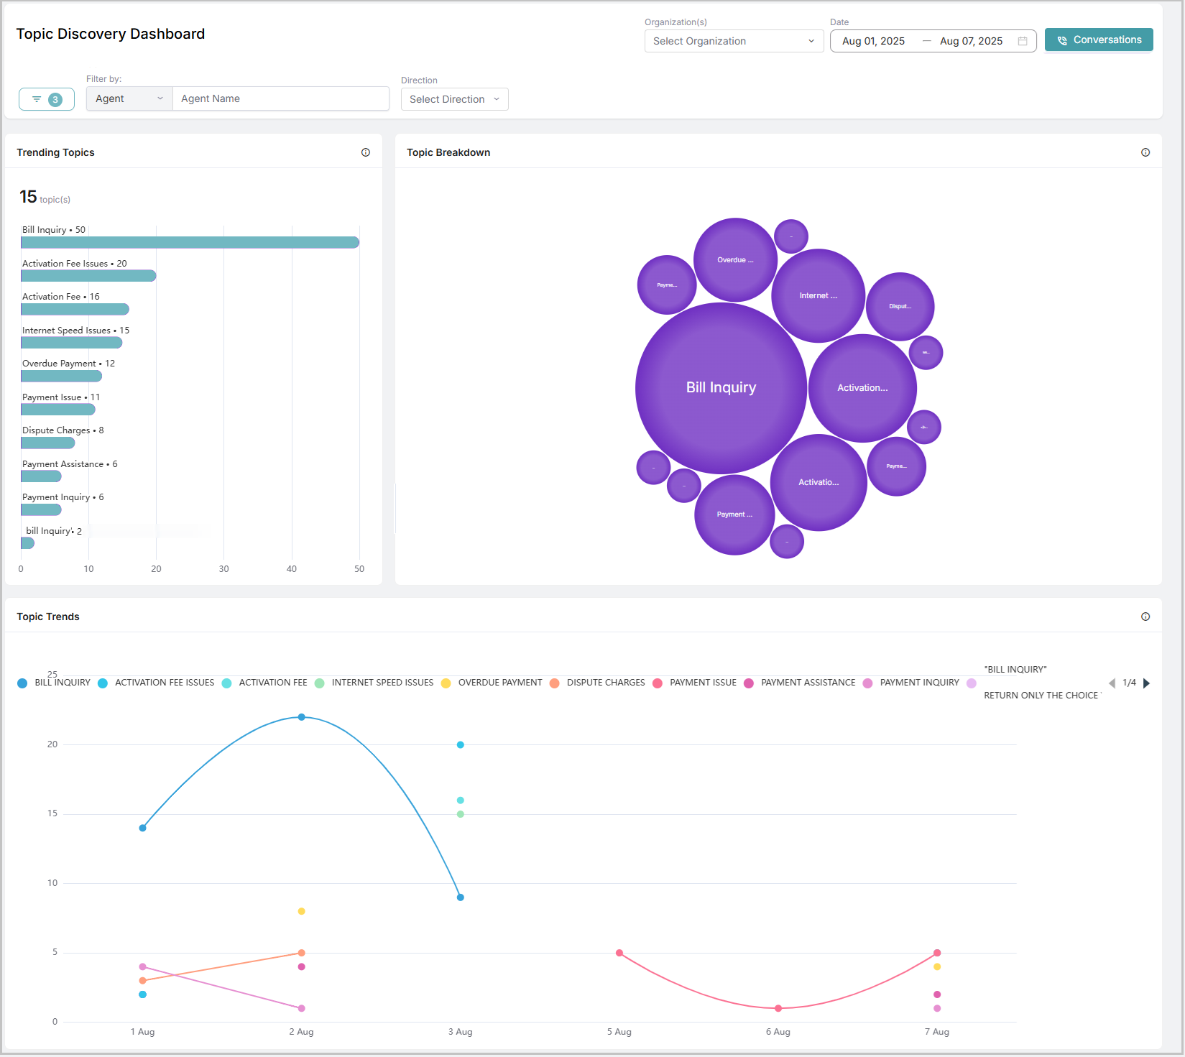This screenshot has height=1057, width=1185.
Task: Click the Activation... bubble
Action: [x=862, y=388]
